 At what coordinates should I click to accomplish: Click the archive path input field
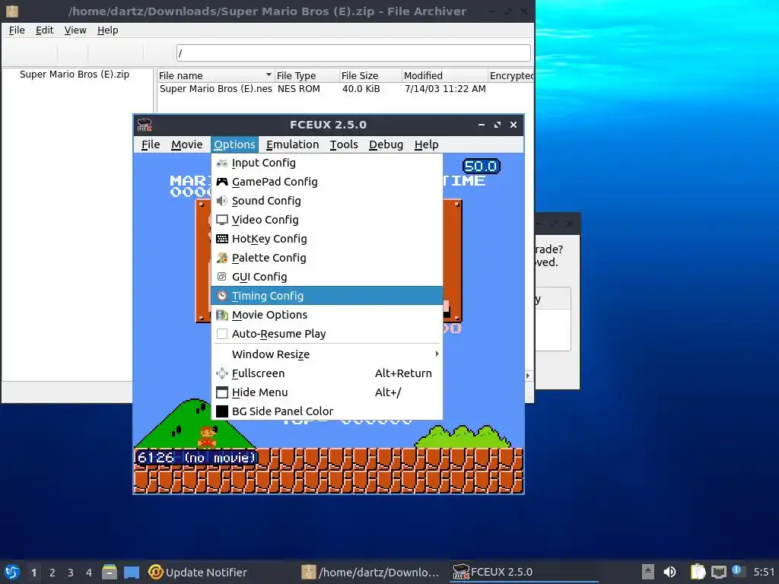[353, 52]
